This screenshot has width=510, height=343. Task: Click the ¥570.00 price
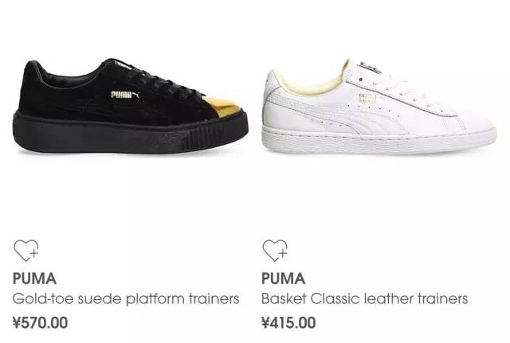point(41,322)
